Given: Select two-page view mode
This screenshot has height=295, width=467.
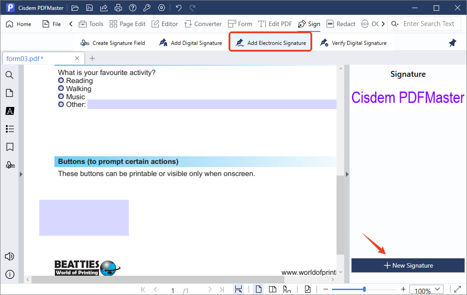Looking at the screenshot, I should 273,289.
